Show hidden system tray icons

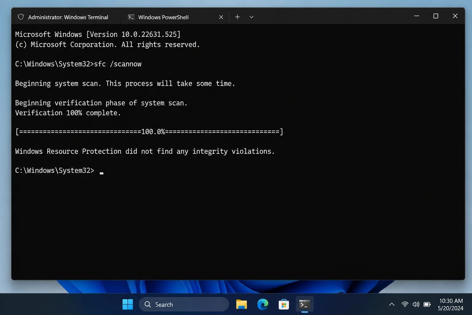(392, 304)
